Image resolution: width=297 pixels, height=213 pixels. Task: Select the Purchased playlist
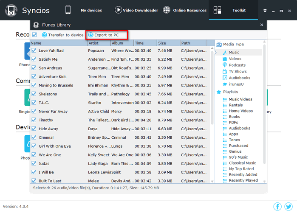238,146
